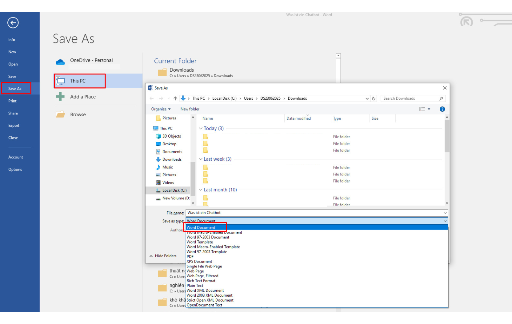Click the help question mark icon
Viewport: 512px width, 324px height.
[442, 109]
